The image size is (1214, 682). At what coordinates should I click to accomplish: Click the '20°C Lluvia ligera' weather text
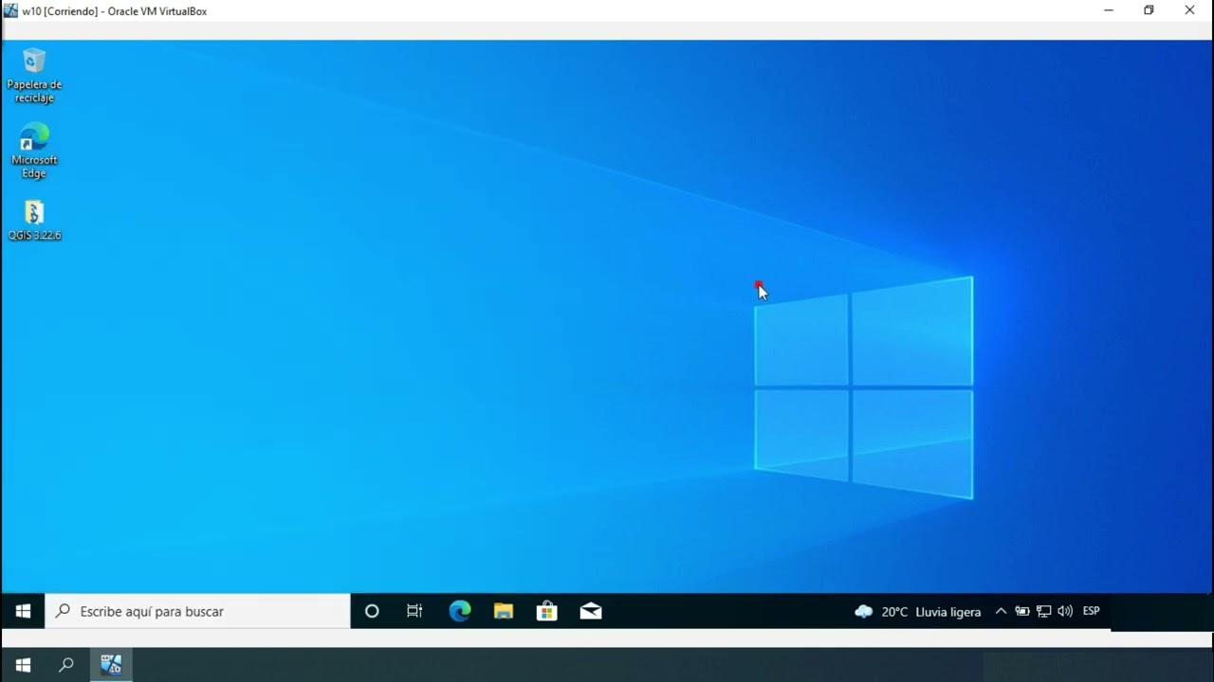tap(931, 612)
